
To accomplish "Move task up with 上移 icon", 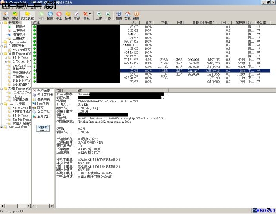I will pyautogui.click(x=99, y=15).
